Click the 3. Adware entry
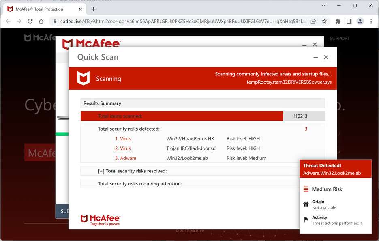The width and height of the screenshot is (379, 241). (125, 158)
